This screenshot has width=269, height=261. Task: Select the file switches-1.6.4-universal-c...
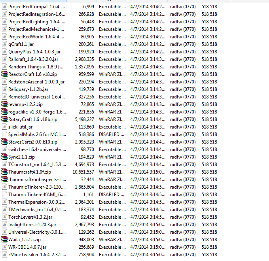tap(37, 149)
